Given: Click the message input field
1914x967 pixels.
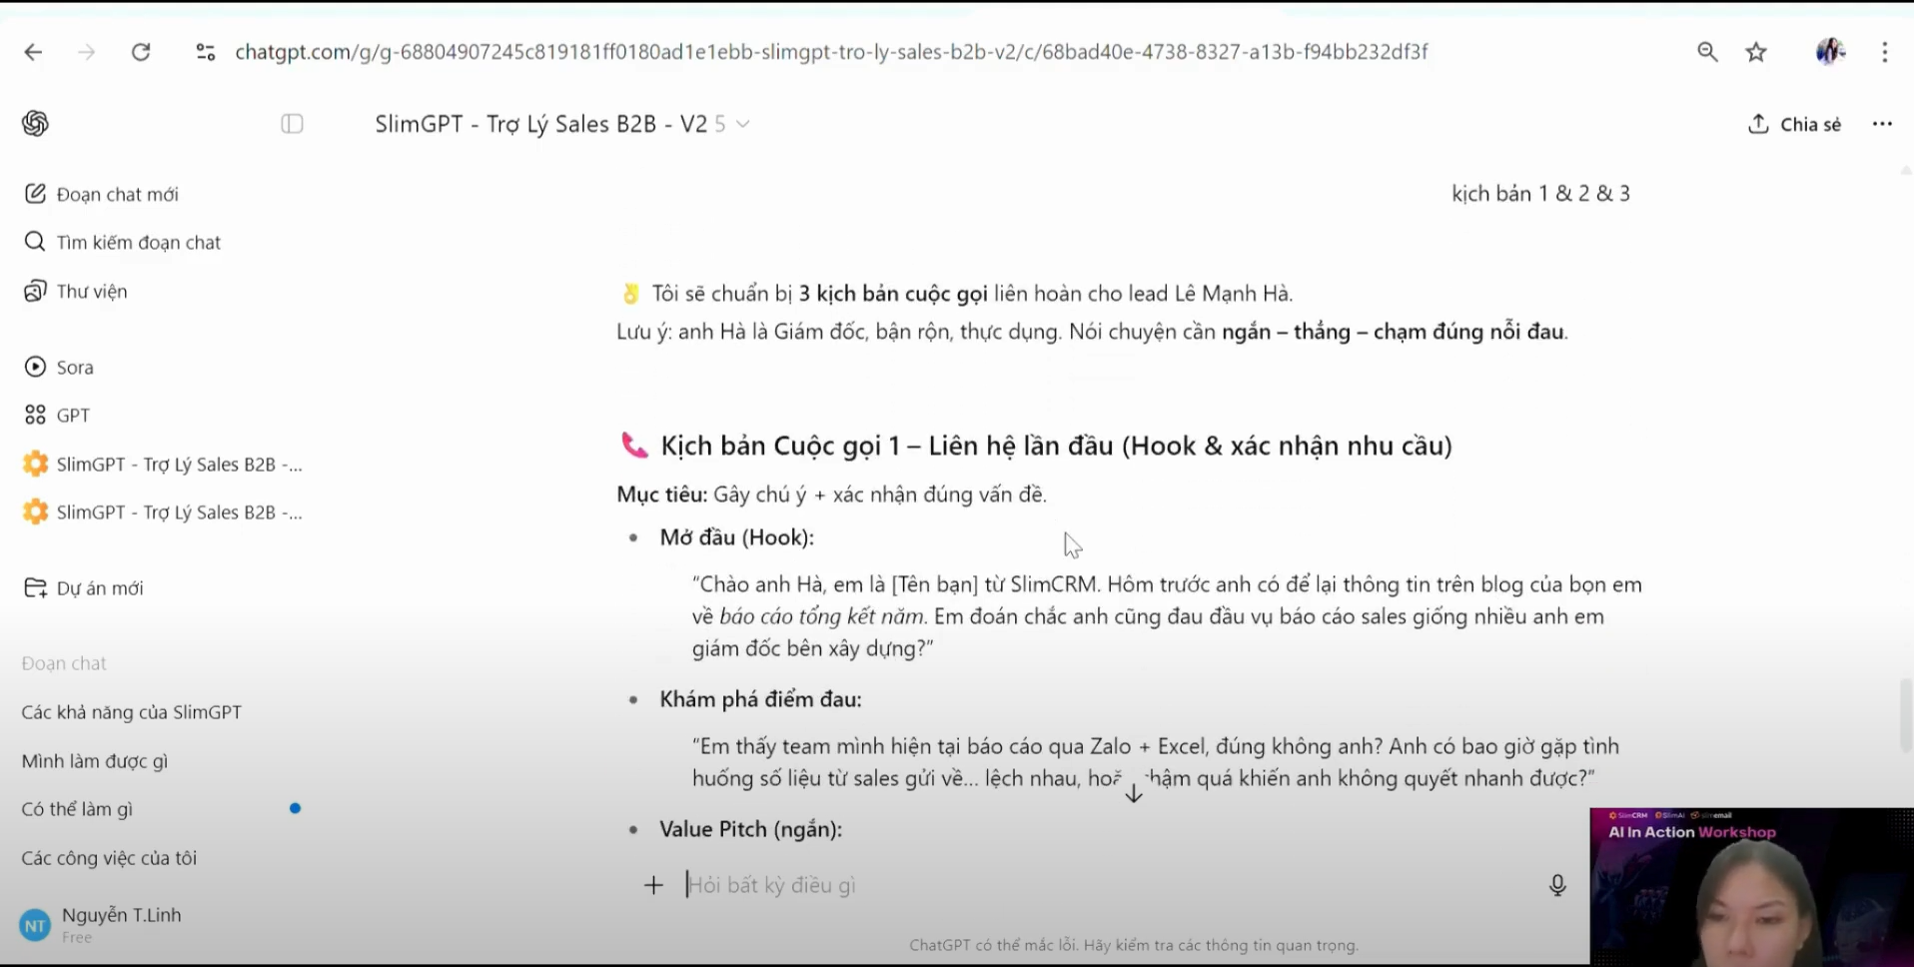Looking at the screenshot, I should (x=1099, y=885).
